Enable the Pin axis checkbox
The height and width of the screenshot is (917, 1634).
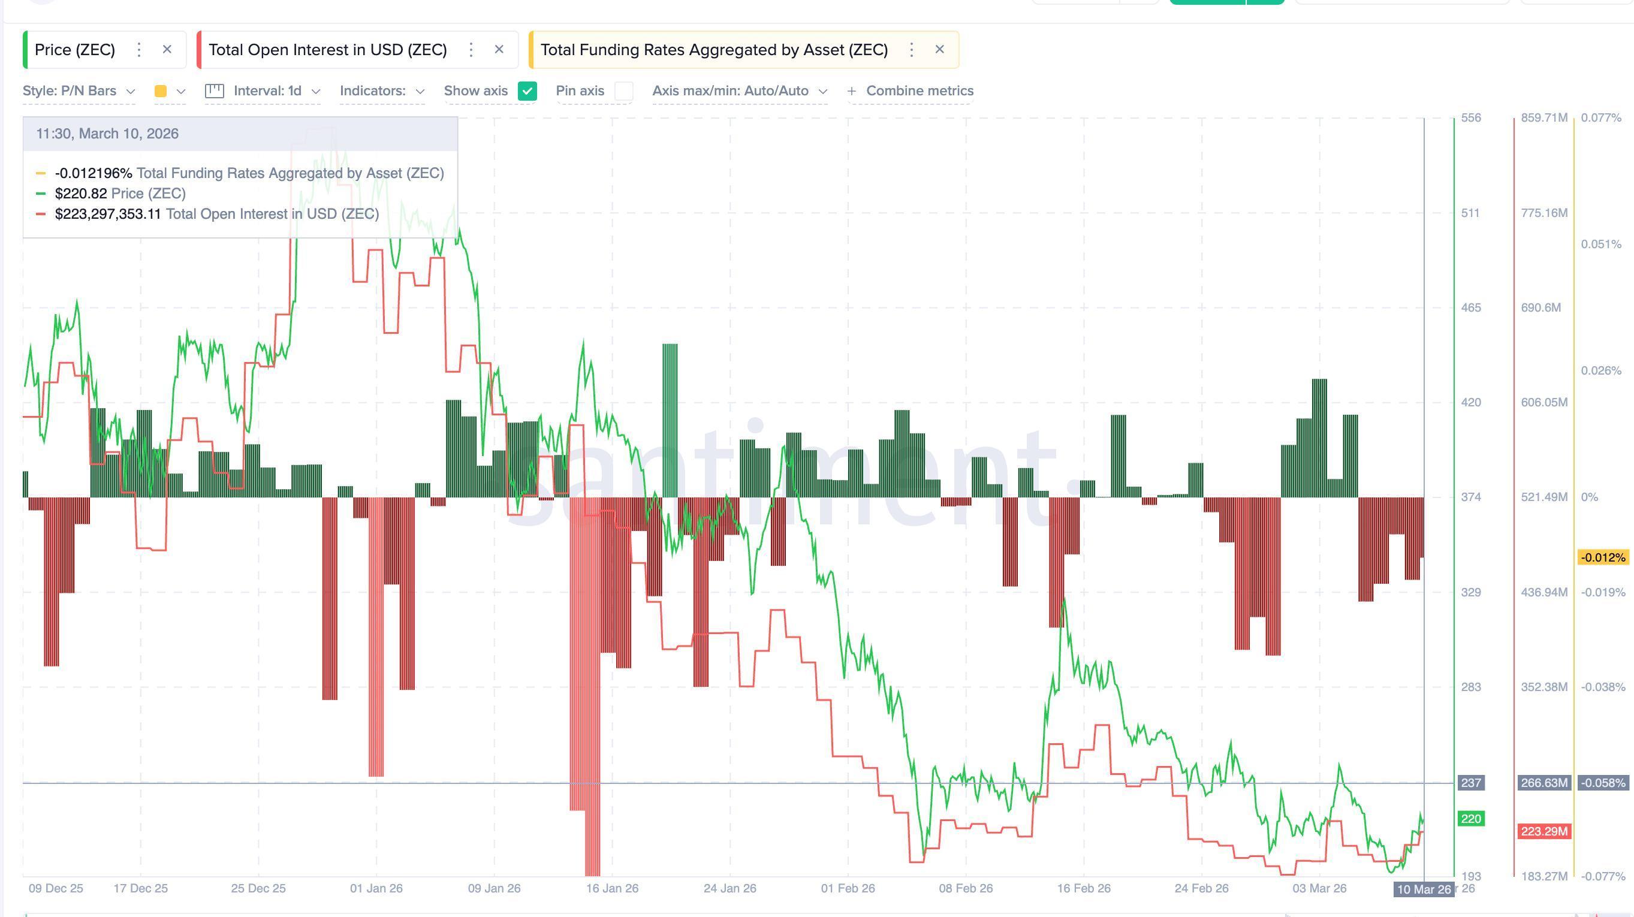624,91
